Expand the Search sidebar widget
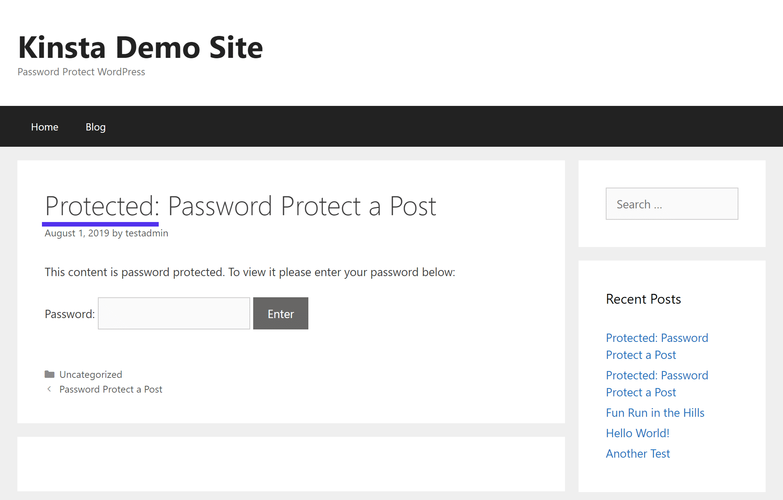 (672, 203)
